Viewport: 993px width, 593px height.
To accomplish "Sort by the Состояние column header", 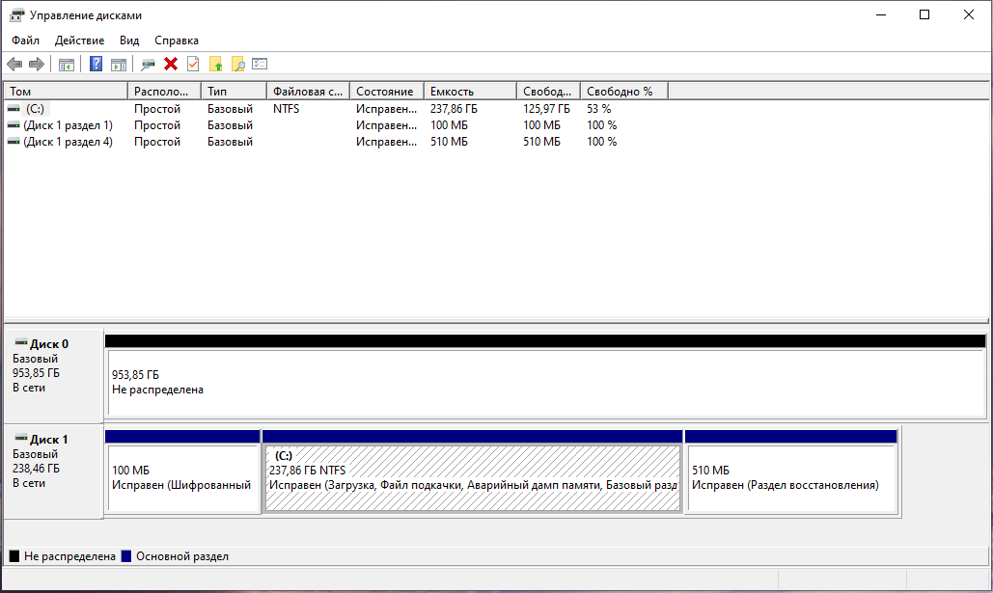I will click(x=387, y=92).
